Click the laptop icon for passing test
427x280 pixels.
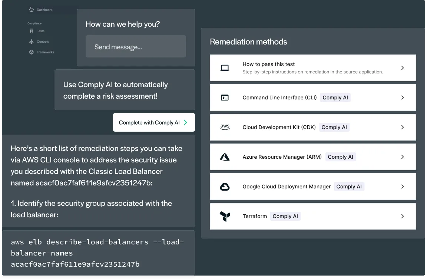[225, 68]
